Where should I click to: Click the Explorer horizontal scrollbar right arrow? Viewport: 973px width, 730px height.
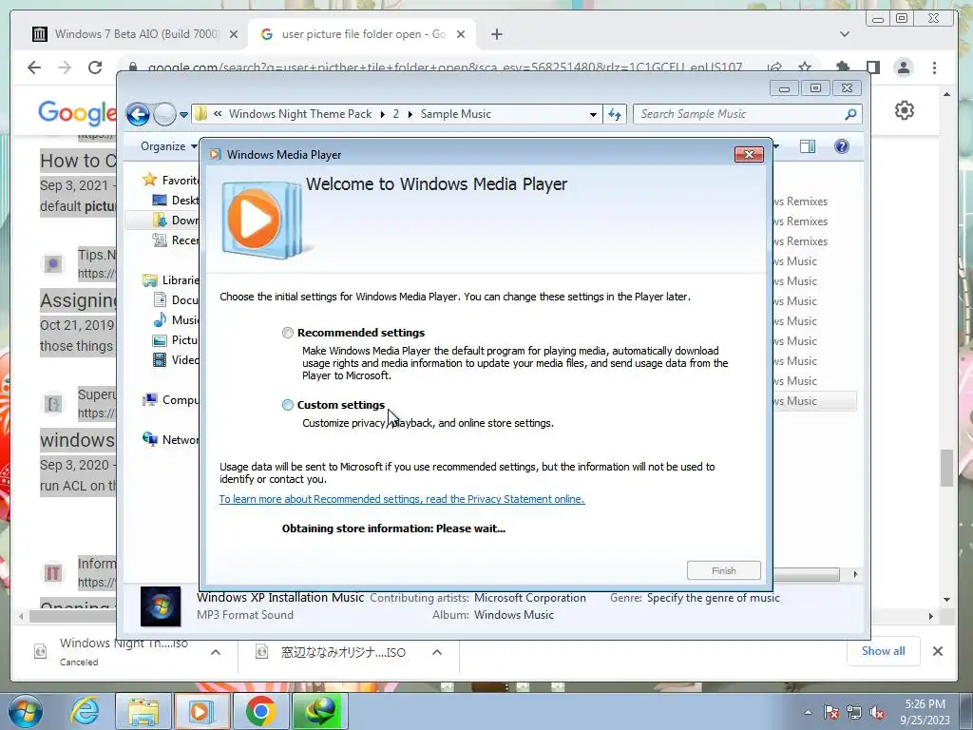click(x=855, y=574)
